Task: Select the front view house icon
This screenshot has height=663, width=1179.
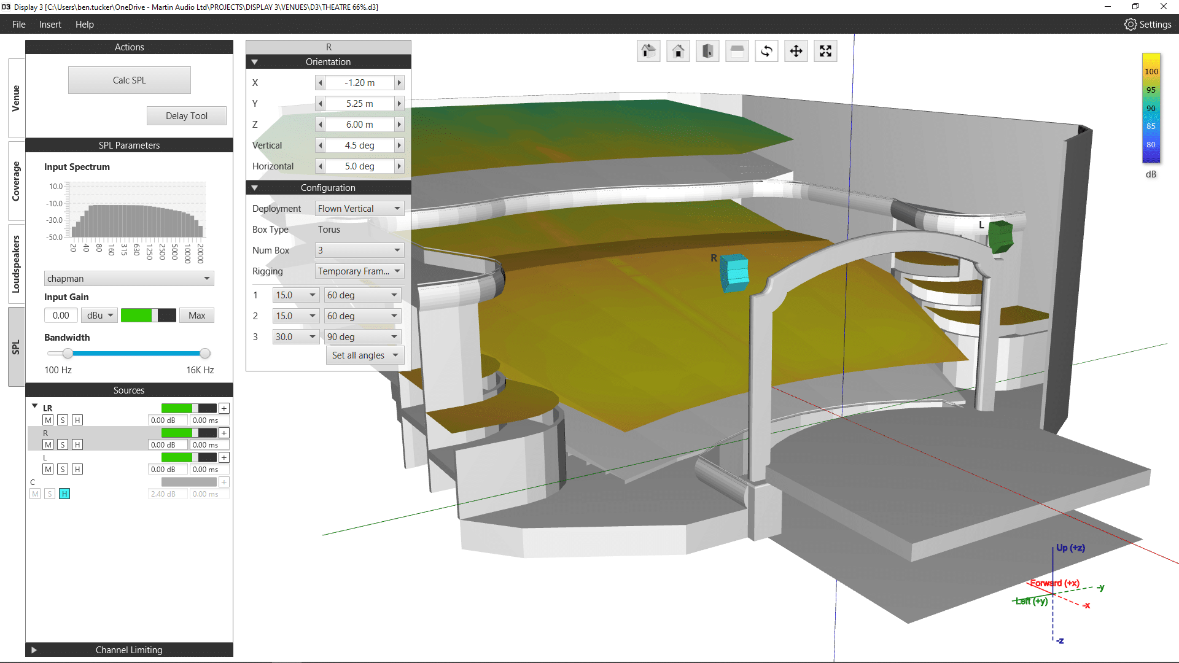Action: 678,51
